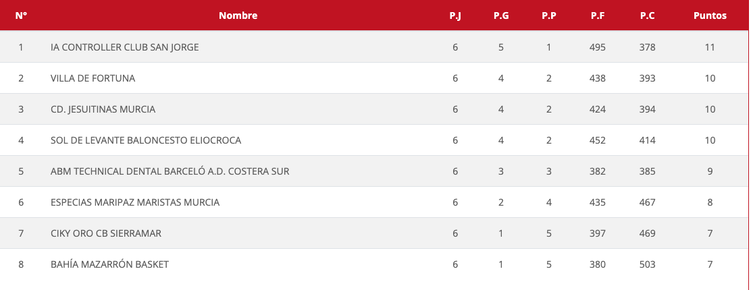Click position number 5 in the table
The height and width of the screenshot is (290, 751).
click(21, 171)
